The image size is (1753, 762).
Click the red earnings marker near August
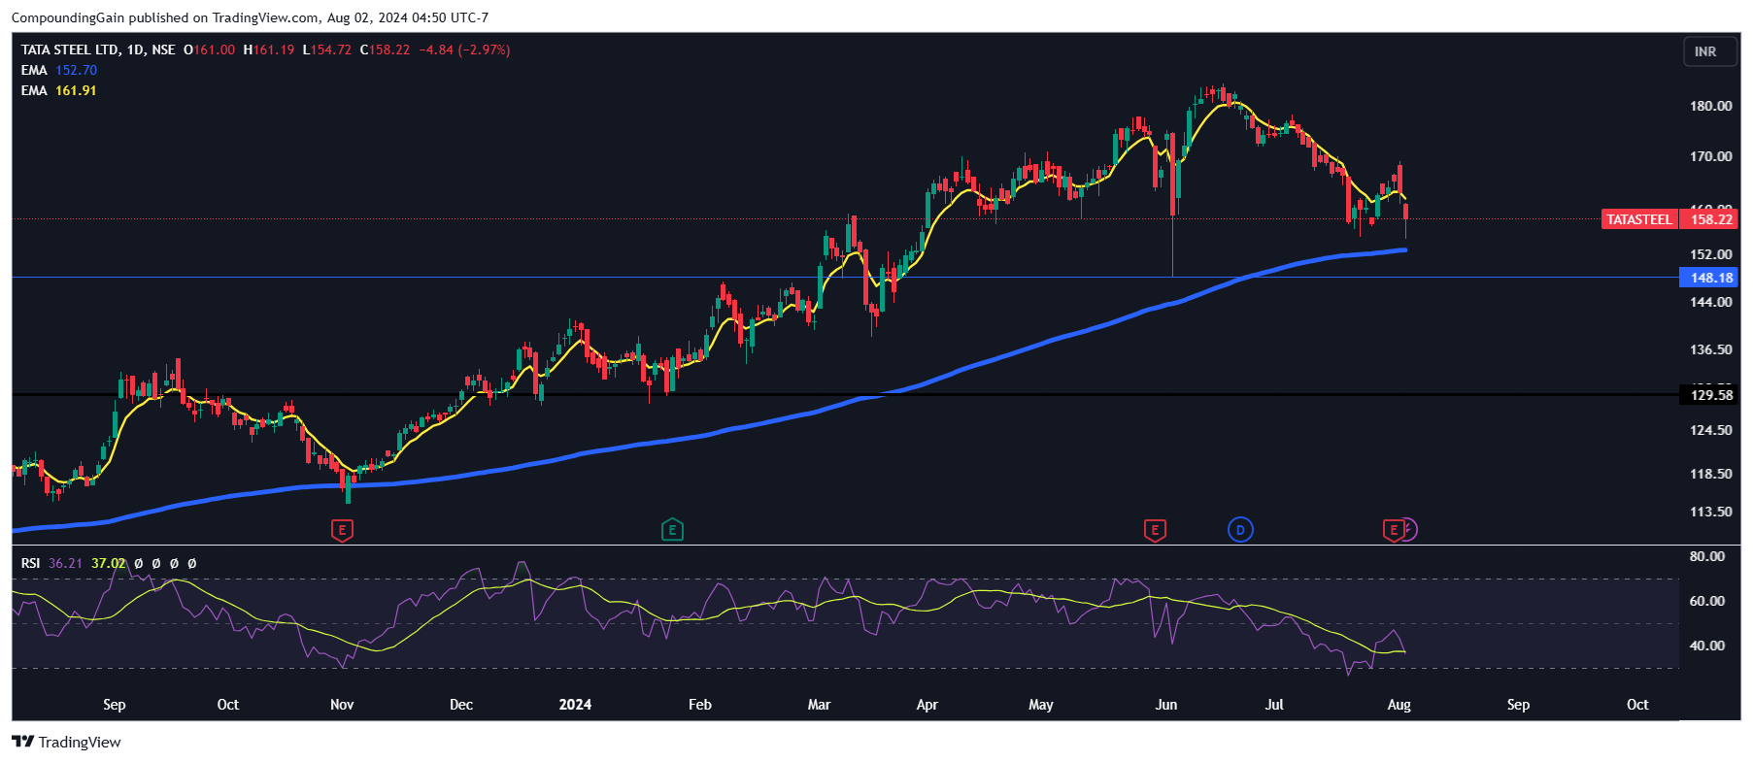1394,530
